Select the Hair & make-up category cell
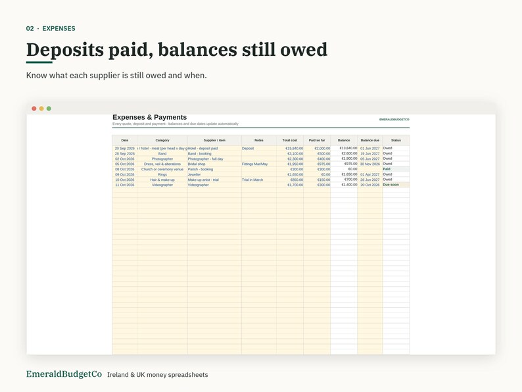 tap(162, 180)
